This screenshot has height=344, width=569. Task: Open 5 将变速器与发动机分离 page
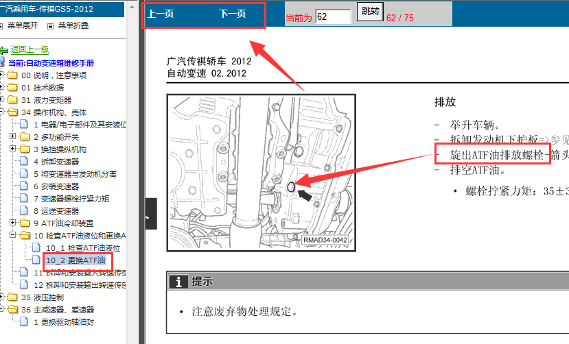75,174
